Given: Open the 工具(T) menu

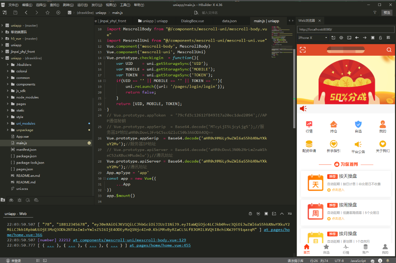Looking at the screenshot, I should point(125,5).
